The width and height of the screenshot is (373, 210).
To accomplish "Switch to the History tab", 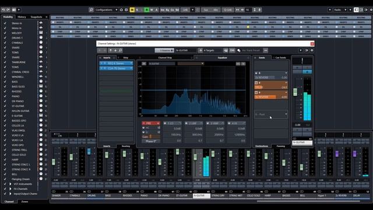I will 22,17.
